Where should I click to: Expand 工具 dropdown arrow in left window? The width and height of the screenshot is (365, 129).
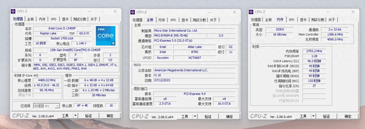76,116
